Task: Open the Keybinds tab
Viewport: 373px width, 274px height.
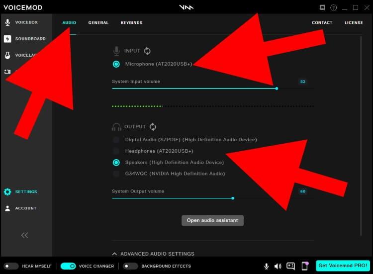Action: (x=132, y=22)
